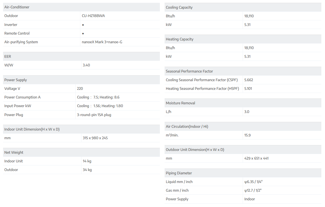Click the Cooling Capacity section header
The height and width of the screenshot is (207, 325).
(179, 7)
